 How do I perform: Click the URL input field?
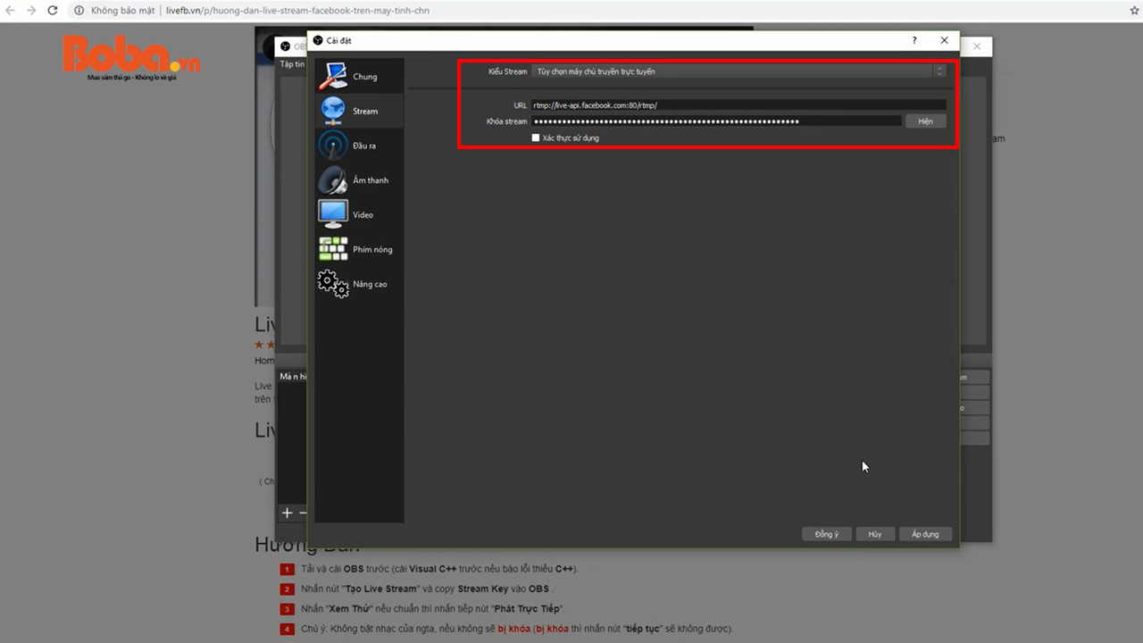(x=738, y=105)
